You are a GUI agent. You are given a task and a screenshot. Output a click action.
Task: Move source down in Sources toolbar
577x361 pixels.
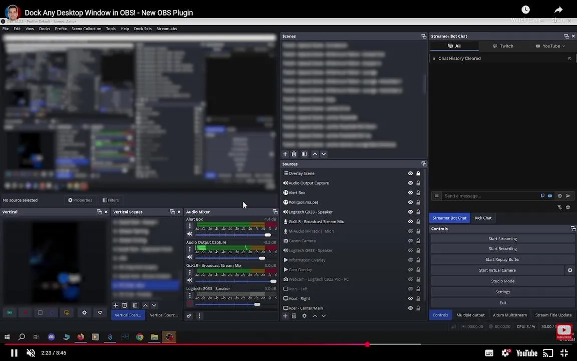324,316
